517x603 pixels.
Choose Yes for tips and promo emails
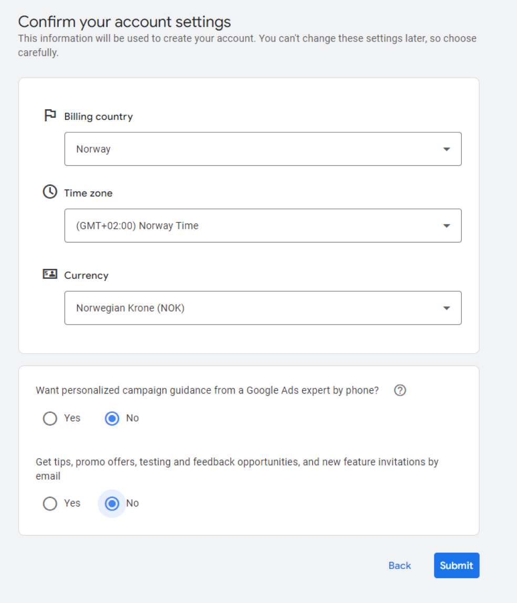pos(50,504)
